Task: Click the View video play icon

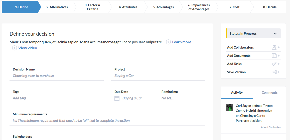Action: [x=15, y=48]
